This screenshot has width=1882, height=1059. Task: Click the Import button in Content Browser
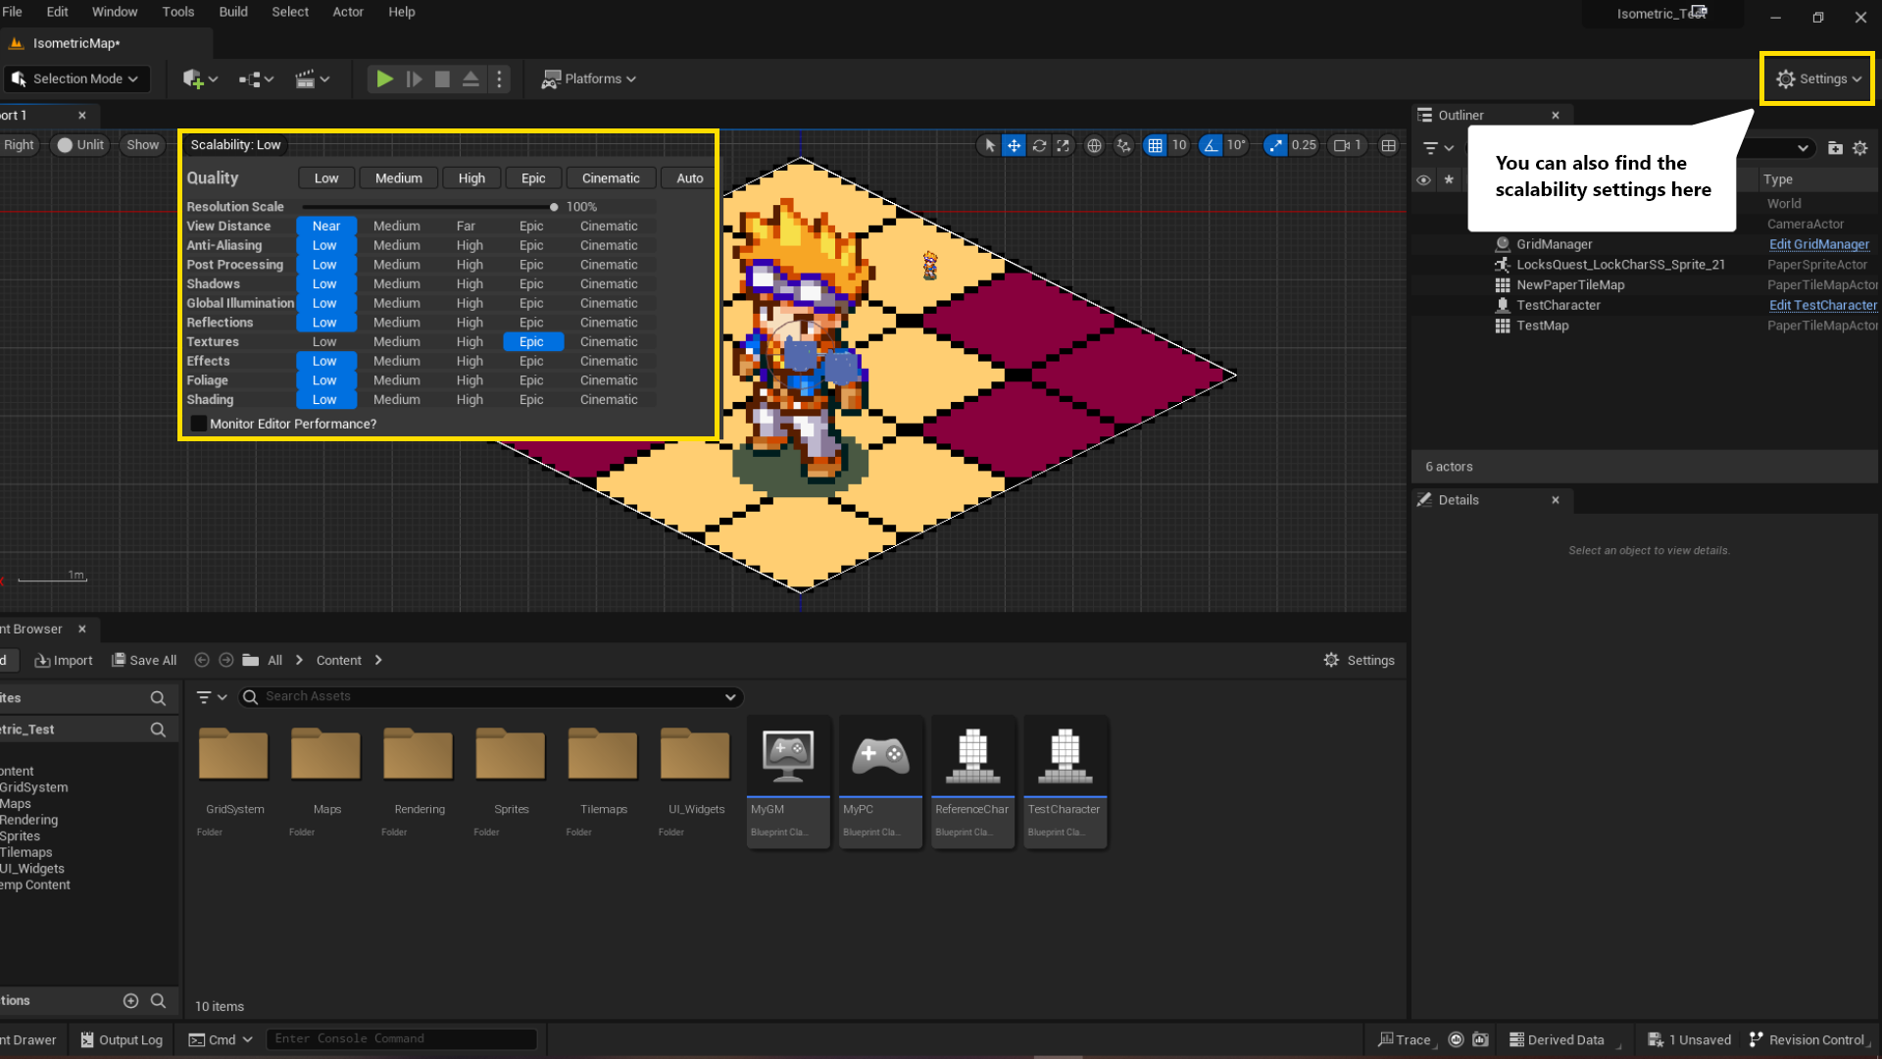click(63, 660)
